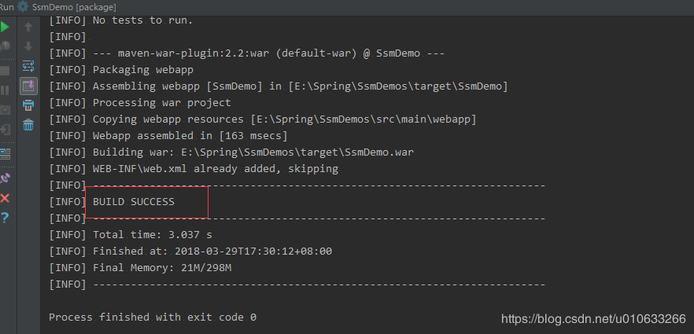694x334 pixels.
Task: Go down the stack trace
Action: click(28, 46)
